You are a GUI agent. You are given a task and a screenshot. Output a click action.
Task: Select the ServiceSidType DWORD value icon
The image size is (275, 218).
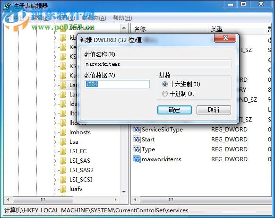pyautogui.click(x=137, y=130)
